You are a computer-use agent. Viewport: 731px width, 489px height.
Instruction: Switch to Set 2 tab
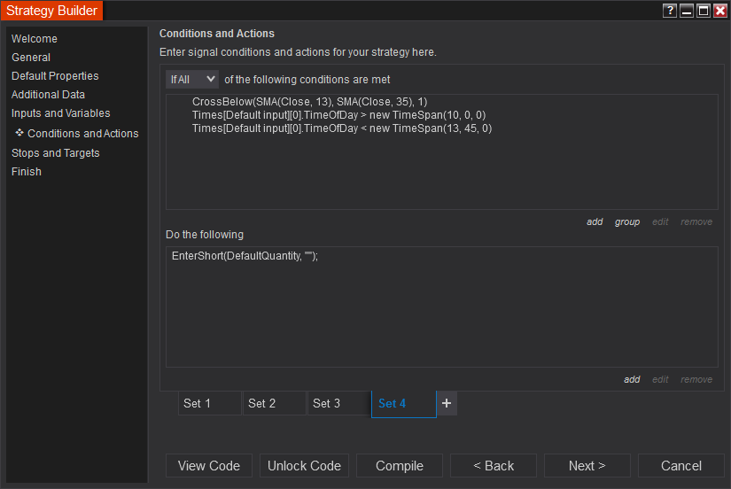click(275, 403)
